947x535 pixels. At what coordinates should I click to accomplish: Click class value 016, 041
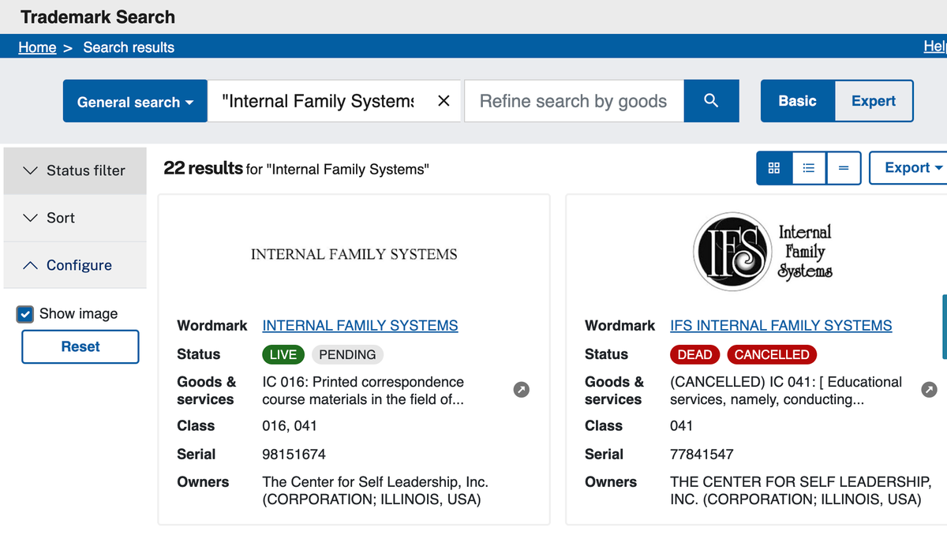point(290,425)
